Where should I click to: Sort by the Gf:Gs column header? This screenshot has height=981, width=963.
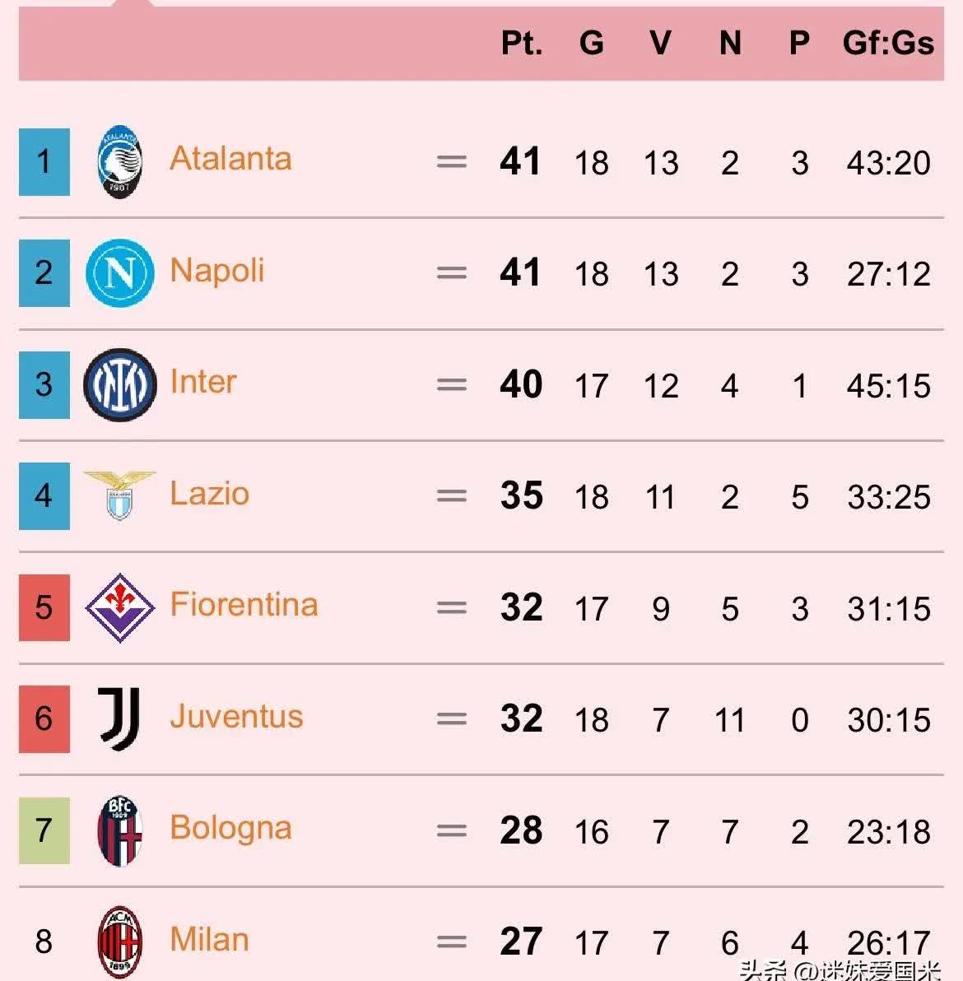click(x=888, y=43)
